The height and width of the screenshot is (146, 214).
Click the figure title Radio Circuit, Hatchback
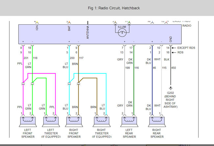click(114, 8)
